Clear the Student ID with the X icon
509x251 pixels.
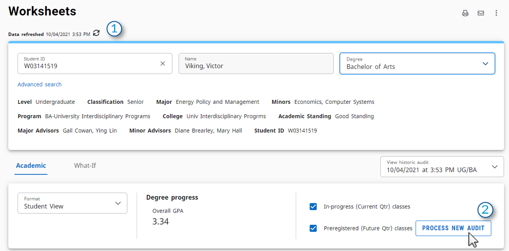coord(163,63)
